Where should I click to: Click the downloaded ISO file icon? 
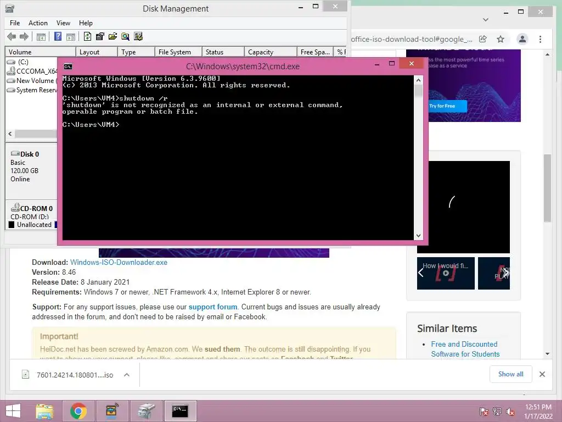coord(25,375)
